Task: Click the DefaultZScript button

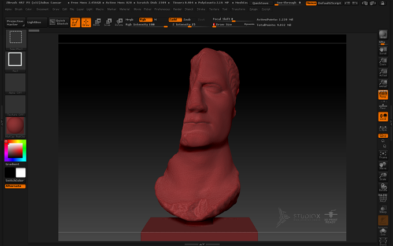Action: (x=329, y=3)
